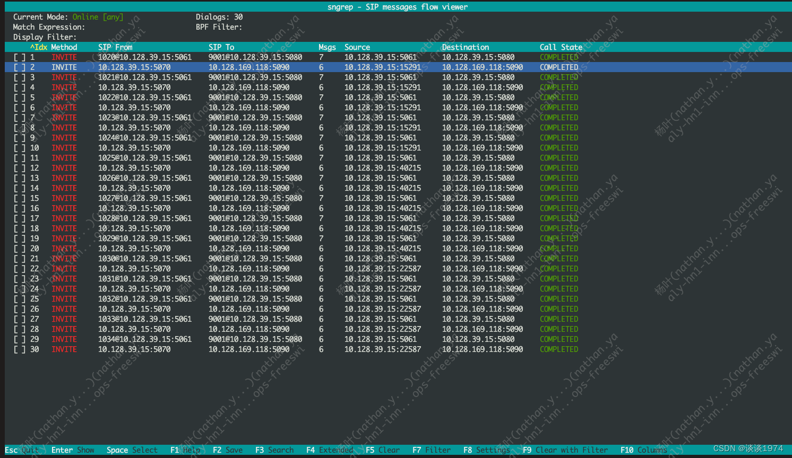Select checkbox on dialog 1
Image resolution: width=792 pixels, height=458 pixels.
(x=19, y=57)
